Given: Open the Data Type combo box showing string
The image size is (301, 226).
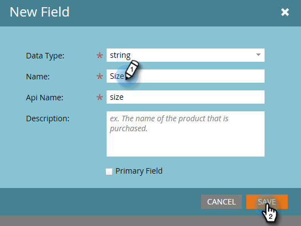Looking at the screenshot, I should click(x=186, y=55).
